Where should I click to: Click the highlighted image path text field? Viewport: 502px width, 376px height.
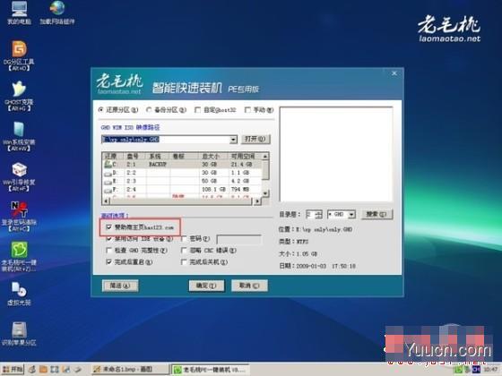(166, 140)
